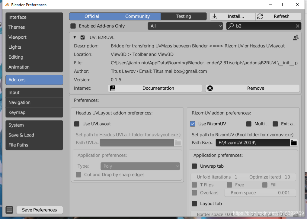Toggle Overlaps checkbox

click(194, 192)
